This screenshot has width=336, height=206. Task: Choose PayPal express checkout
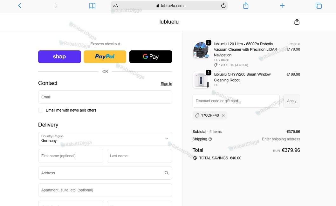(x=105, y=57)
